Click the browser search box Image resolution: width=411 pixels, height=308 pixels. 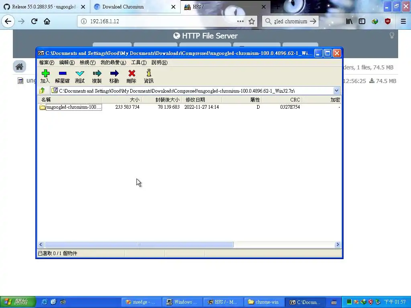(291, 21)
